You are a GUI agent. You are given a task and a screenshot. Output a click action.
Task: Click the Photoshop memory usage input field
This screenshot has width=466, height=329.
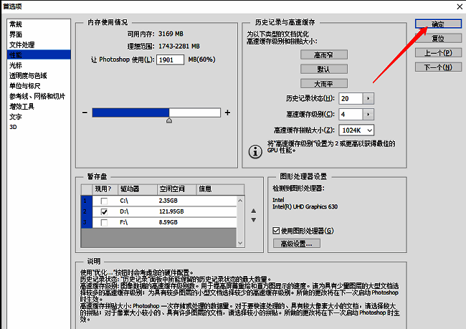[170, 59]
